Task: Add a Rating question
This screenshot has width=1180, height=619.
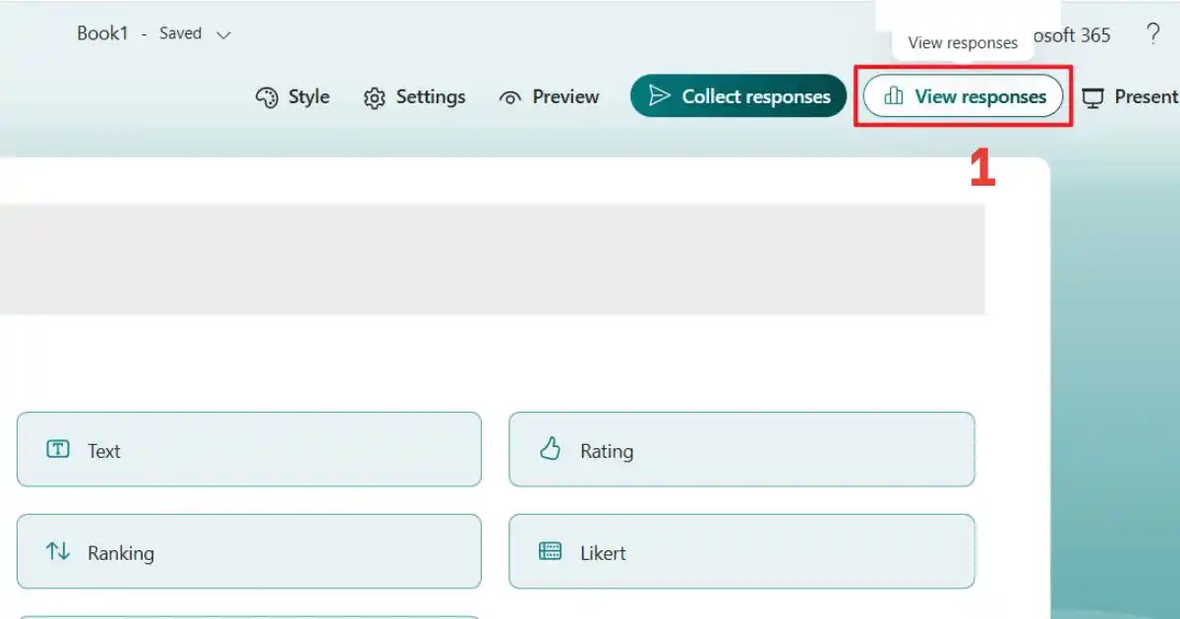Action: [x=741, y=449]
